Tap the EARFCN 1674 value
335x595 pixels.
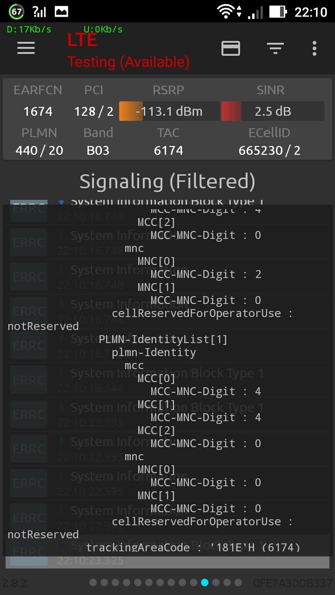pyautogui.click(x=38, y=112)
